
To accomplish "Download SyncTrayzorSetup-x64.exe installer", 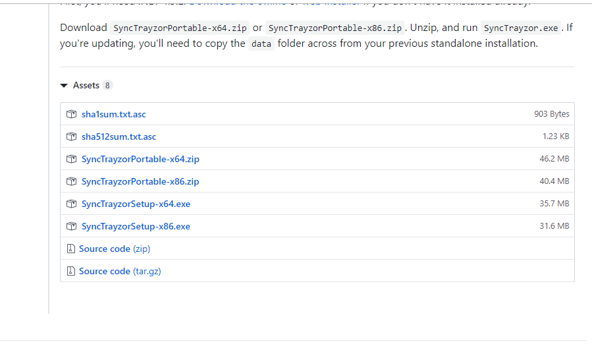I will click(136, 204).
